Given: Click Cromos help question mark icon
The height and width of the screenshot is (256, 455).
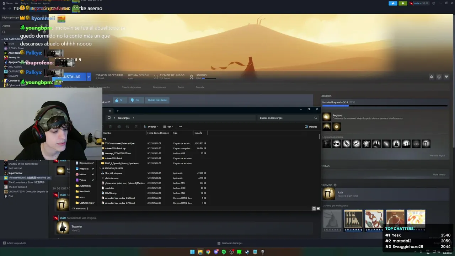Looking at the screenshot, I should [335, 185].
